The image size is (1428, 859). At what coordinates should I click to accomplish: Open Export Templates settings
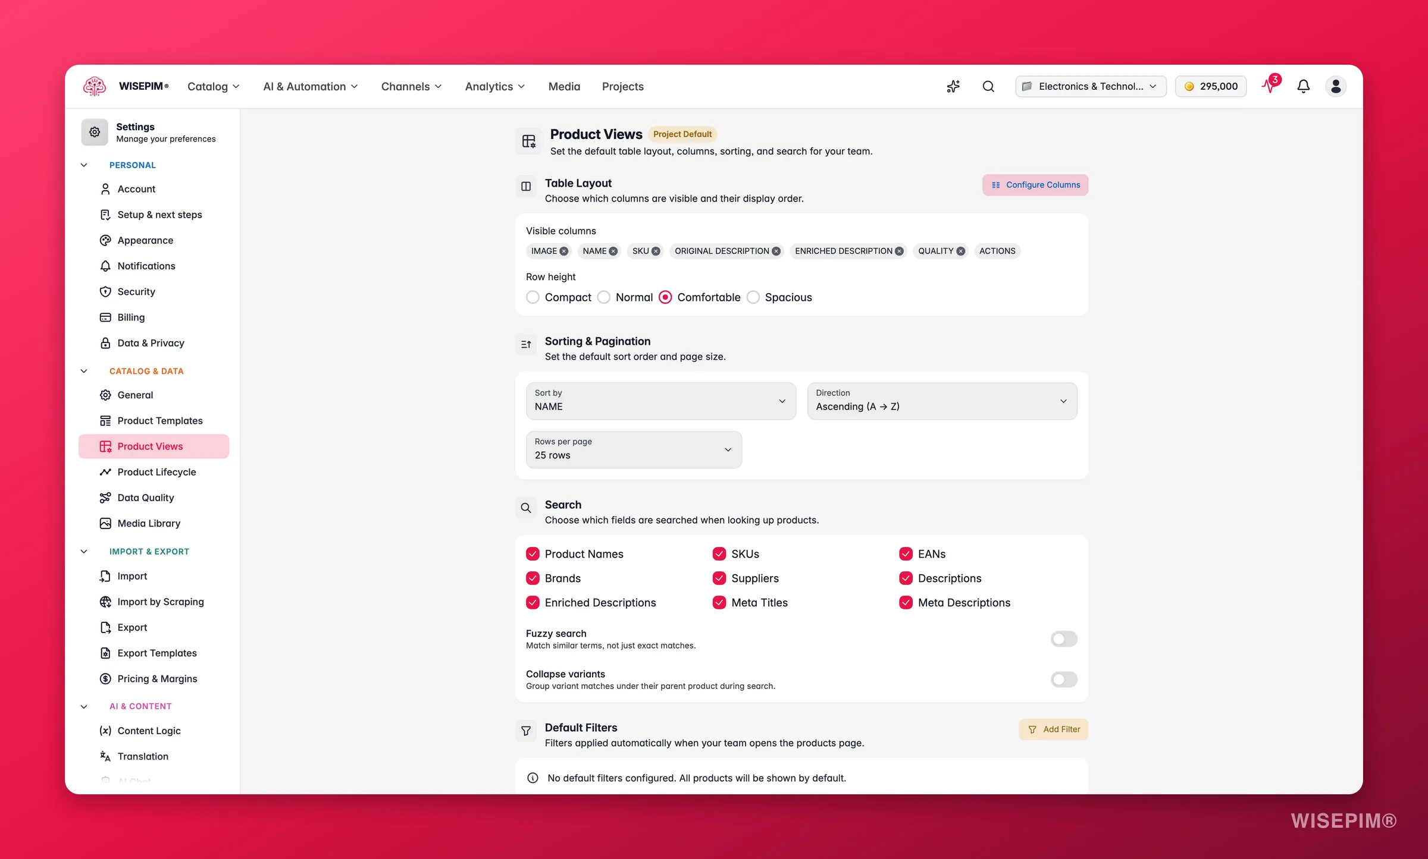pyautogui.click(x=154, y=653)
